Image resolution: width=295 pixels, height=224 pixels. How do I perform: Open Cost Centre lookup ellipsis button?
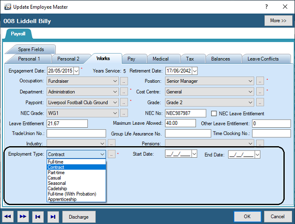(x=260, y=92)
